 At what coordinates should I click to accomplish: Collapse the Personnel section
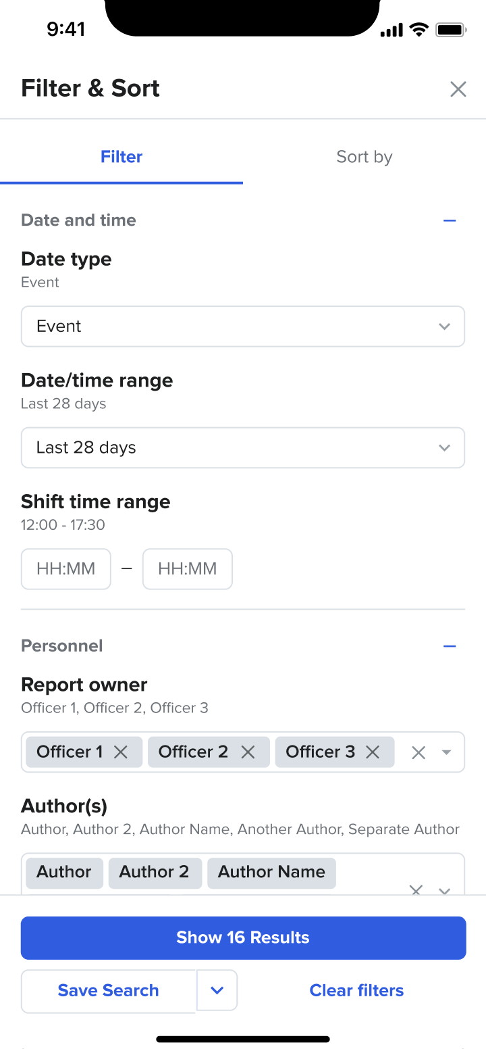(x=450, y=647)
